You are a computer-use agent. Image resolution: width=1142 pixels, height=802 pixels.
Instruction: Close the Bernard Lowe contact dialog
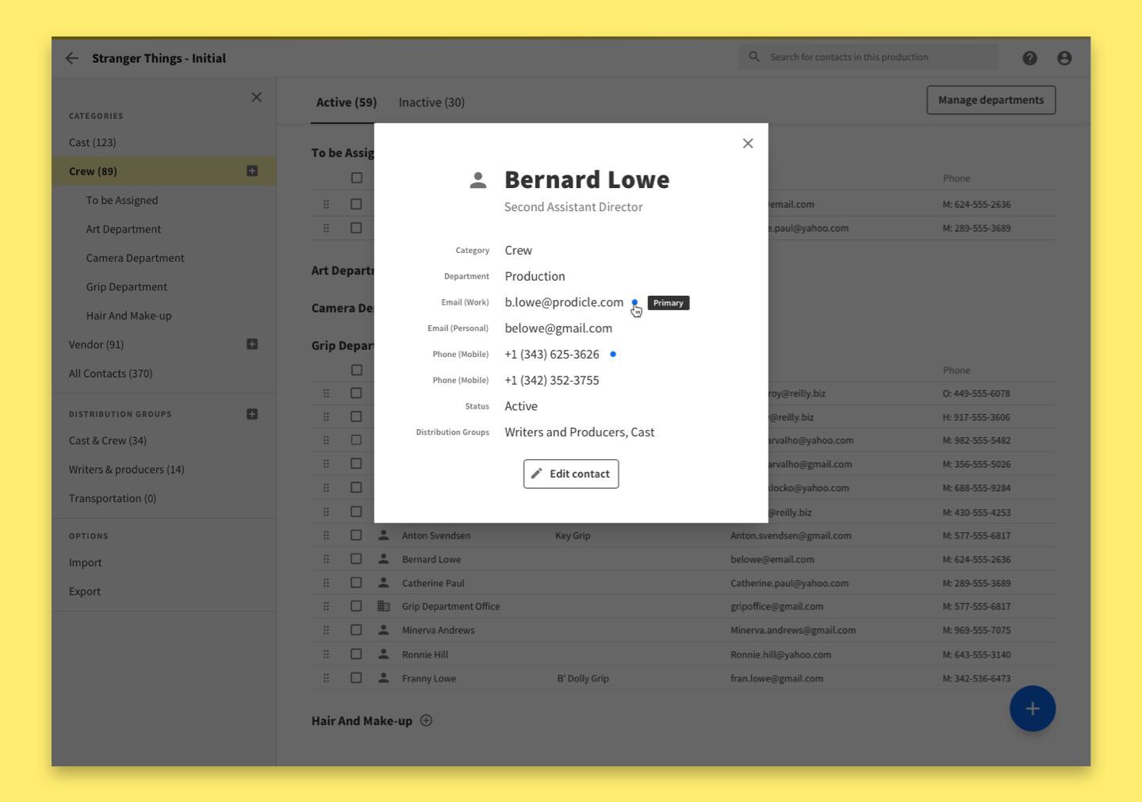[x=748, y=144]
